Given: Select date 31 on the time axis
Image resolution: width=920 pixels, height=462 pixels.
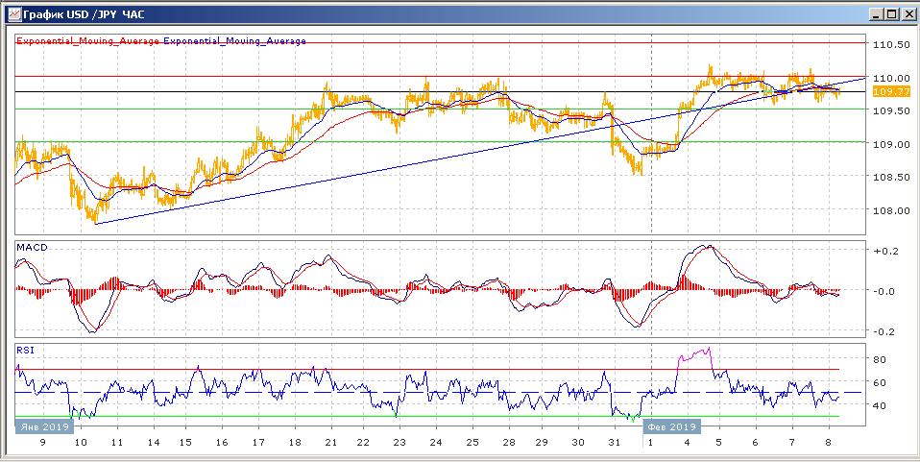Looking at the screenshot, I should coord(614,443).
